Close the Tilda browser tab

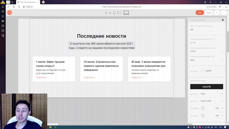coord(38,2)
